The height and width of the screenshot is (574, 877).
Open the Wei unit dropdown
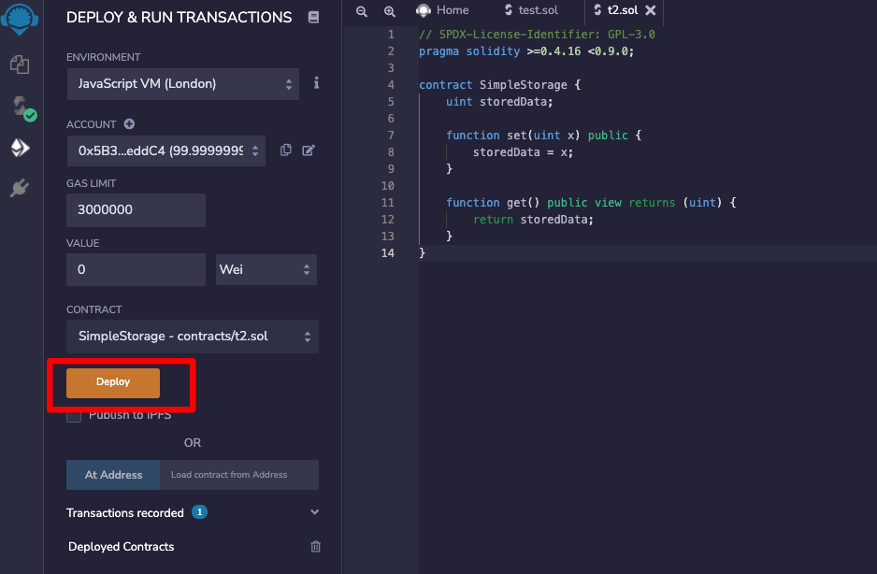click(x=266, y=269)
